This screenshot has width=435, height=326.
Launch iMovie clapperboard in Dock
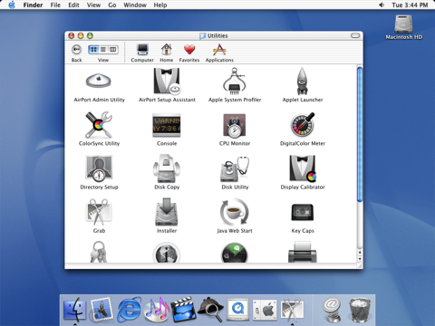click(183, 310)
